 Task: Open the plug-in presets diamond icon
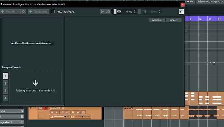tap(23, 12)
